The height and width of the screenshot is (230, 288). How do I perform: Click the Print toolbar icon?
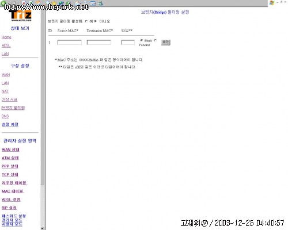(85, 3)
